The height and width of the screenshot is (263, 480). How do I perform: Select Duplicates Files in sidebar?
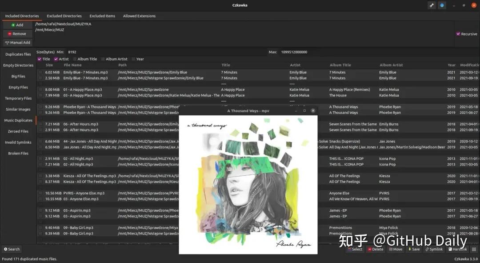(18, 54)
